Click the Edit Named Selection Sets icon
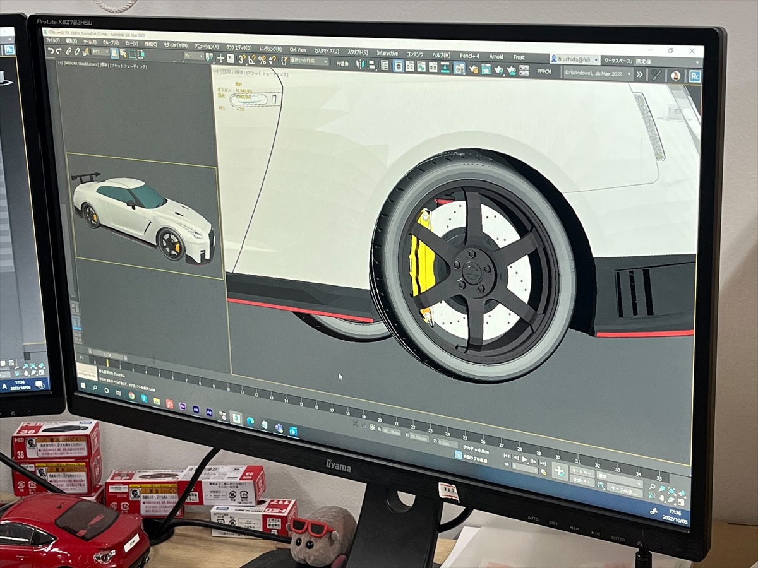758x568 pixels. point(284,61)
